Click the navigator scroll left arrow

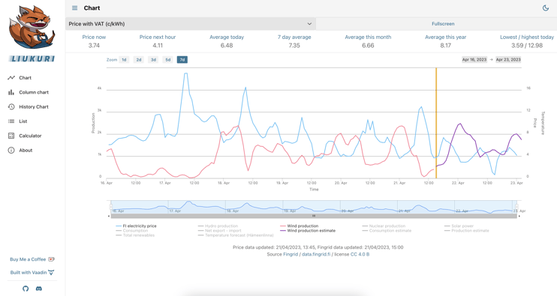coord(109,216)
